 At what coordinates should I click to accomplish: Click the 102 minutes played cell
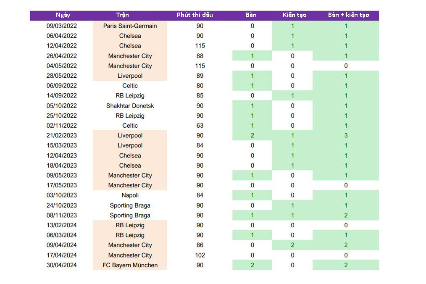click(x=200, y=255)
